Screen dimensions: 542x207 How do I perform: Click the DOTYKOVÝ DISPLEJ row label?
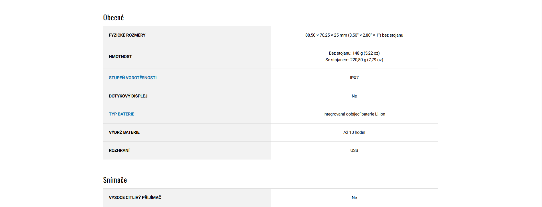coord(128,96)
